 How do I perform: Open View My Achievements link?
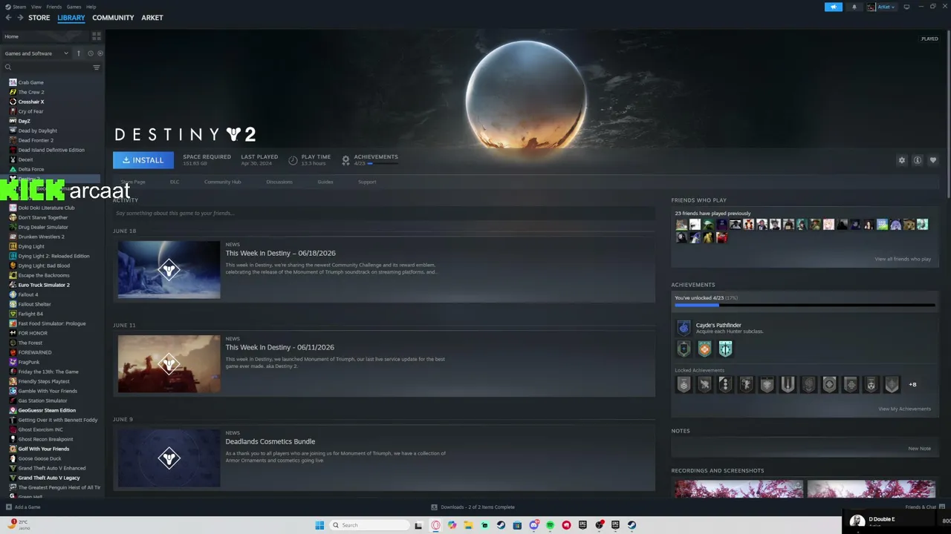pos(904,409)
